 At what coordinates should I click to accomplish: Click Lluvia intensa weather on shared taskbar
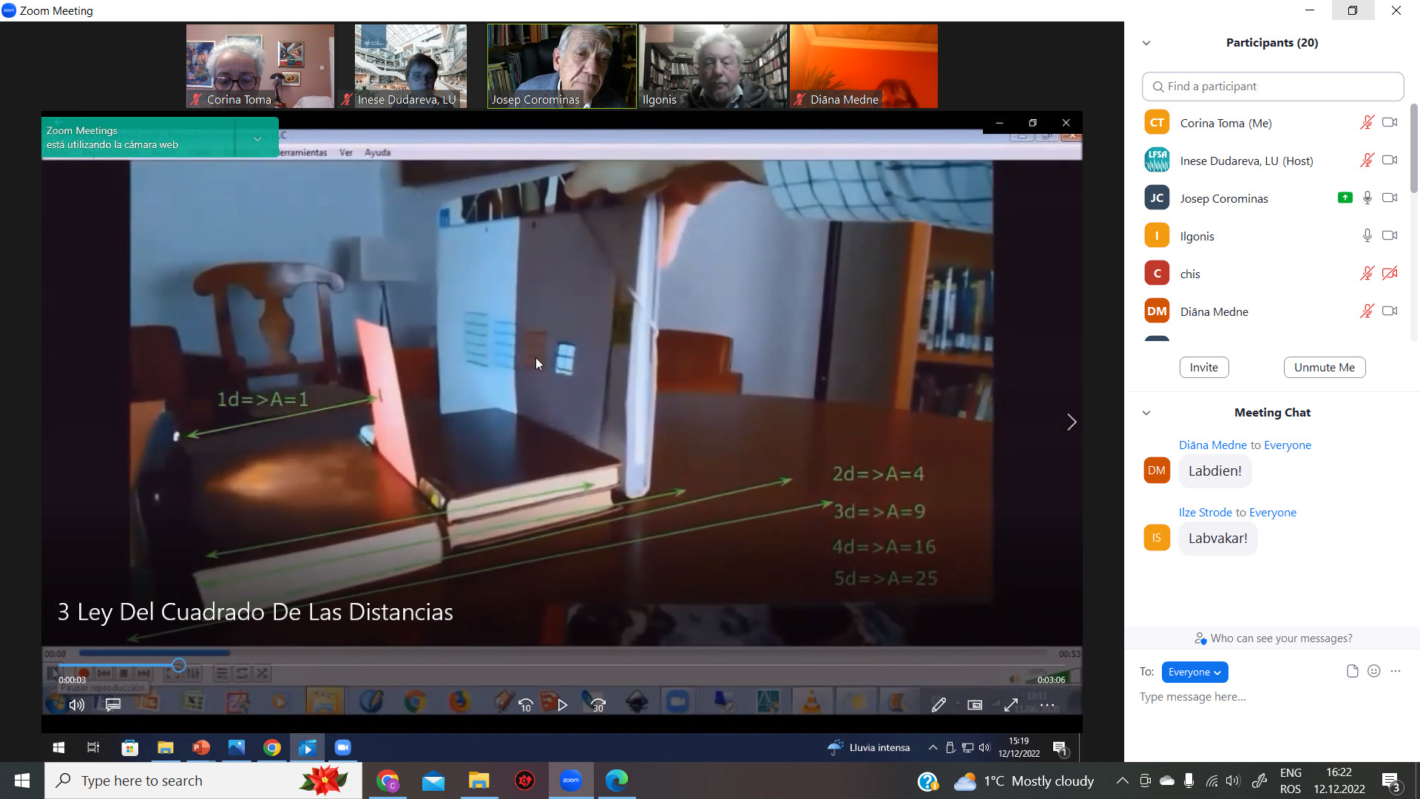(868, 747)
